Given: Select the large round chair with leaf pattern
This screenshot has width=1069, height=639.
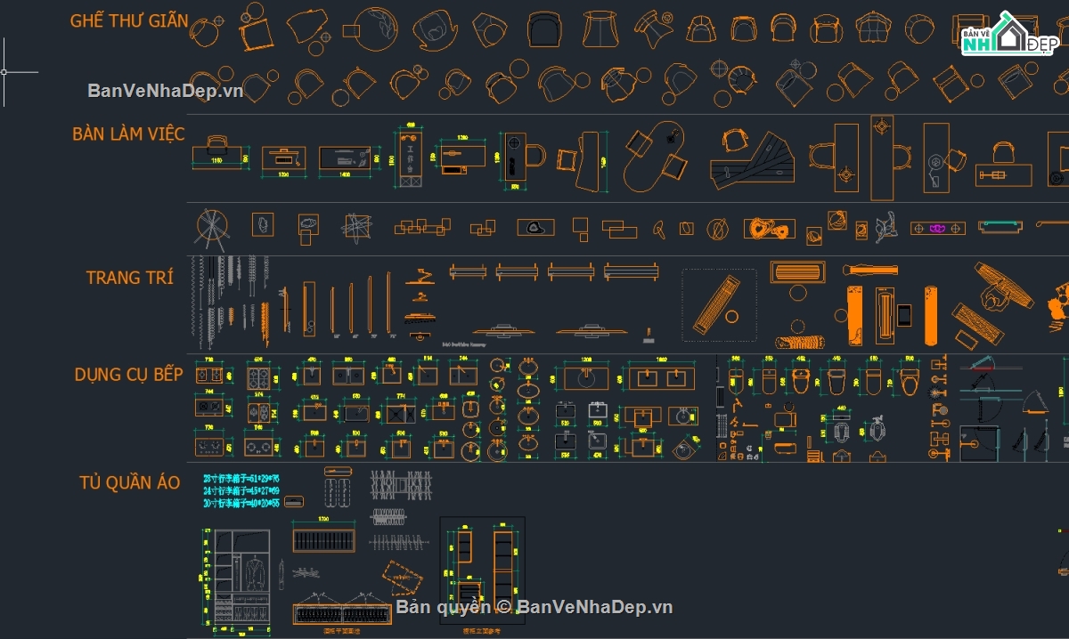Looking at the screenshot, I should 375,29.
